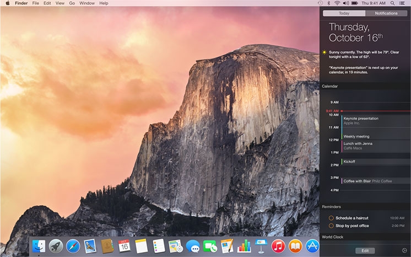Launch iTunes music icon in Dock

click(x=278, y=245)
